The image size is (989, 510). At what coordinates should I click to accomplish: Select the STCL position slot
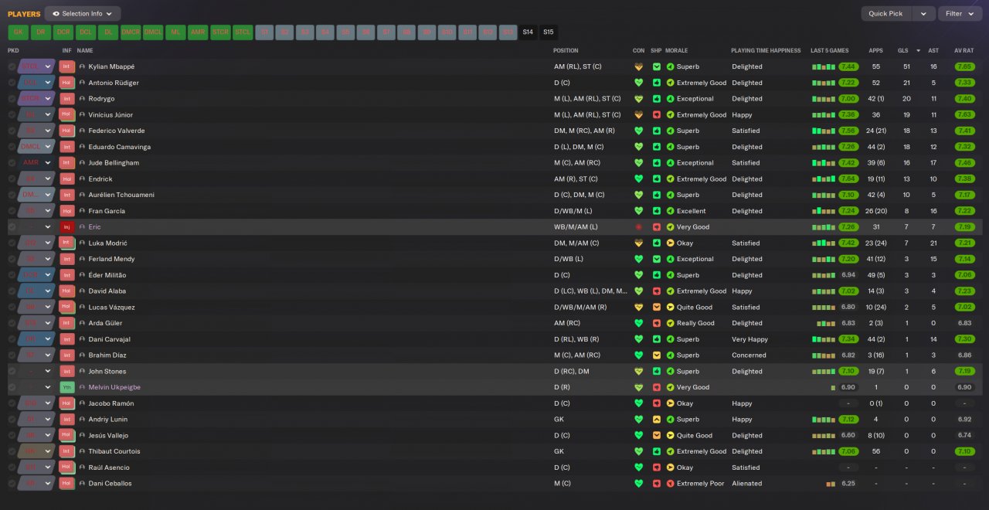pos(243,32)
